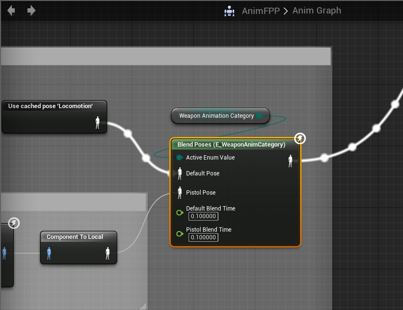The height and width of the screenshot is (310, 403).
Task: Click the Default Pose input pin
Action: pos(180,174)
